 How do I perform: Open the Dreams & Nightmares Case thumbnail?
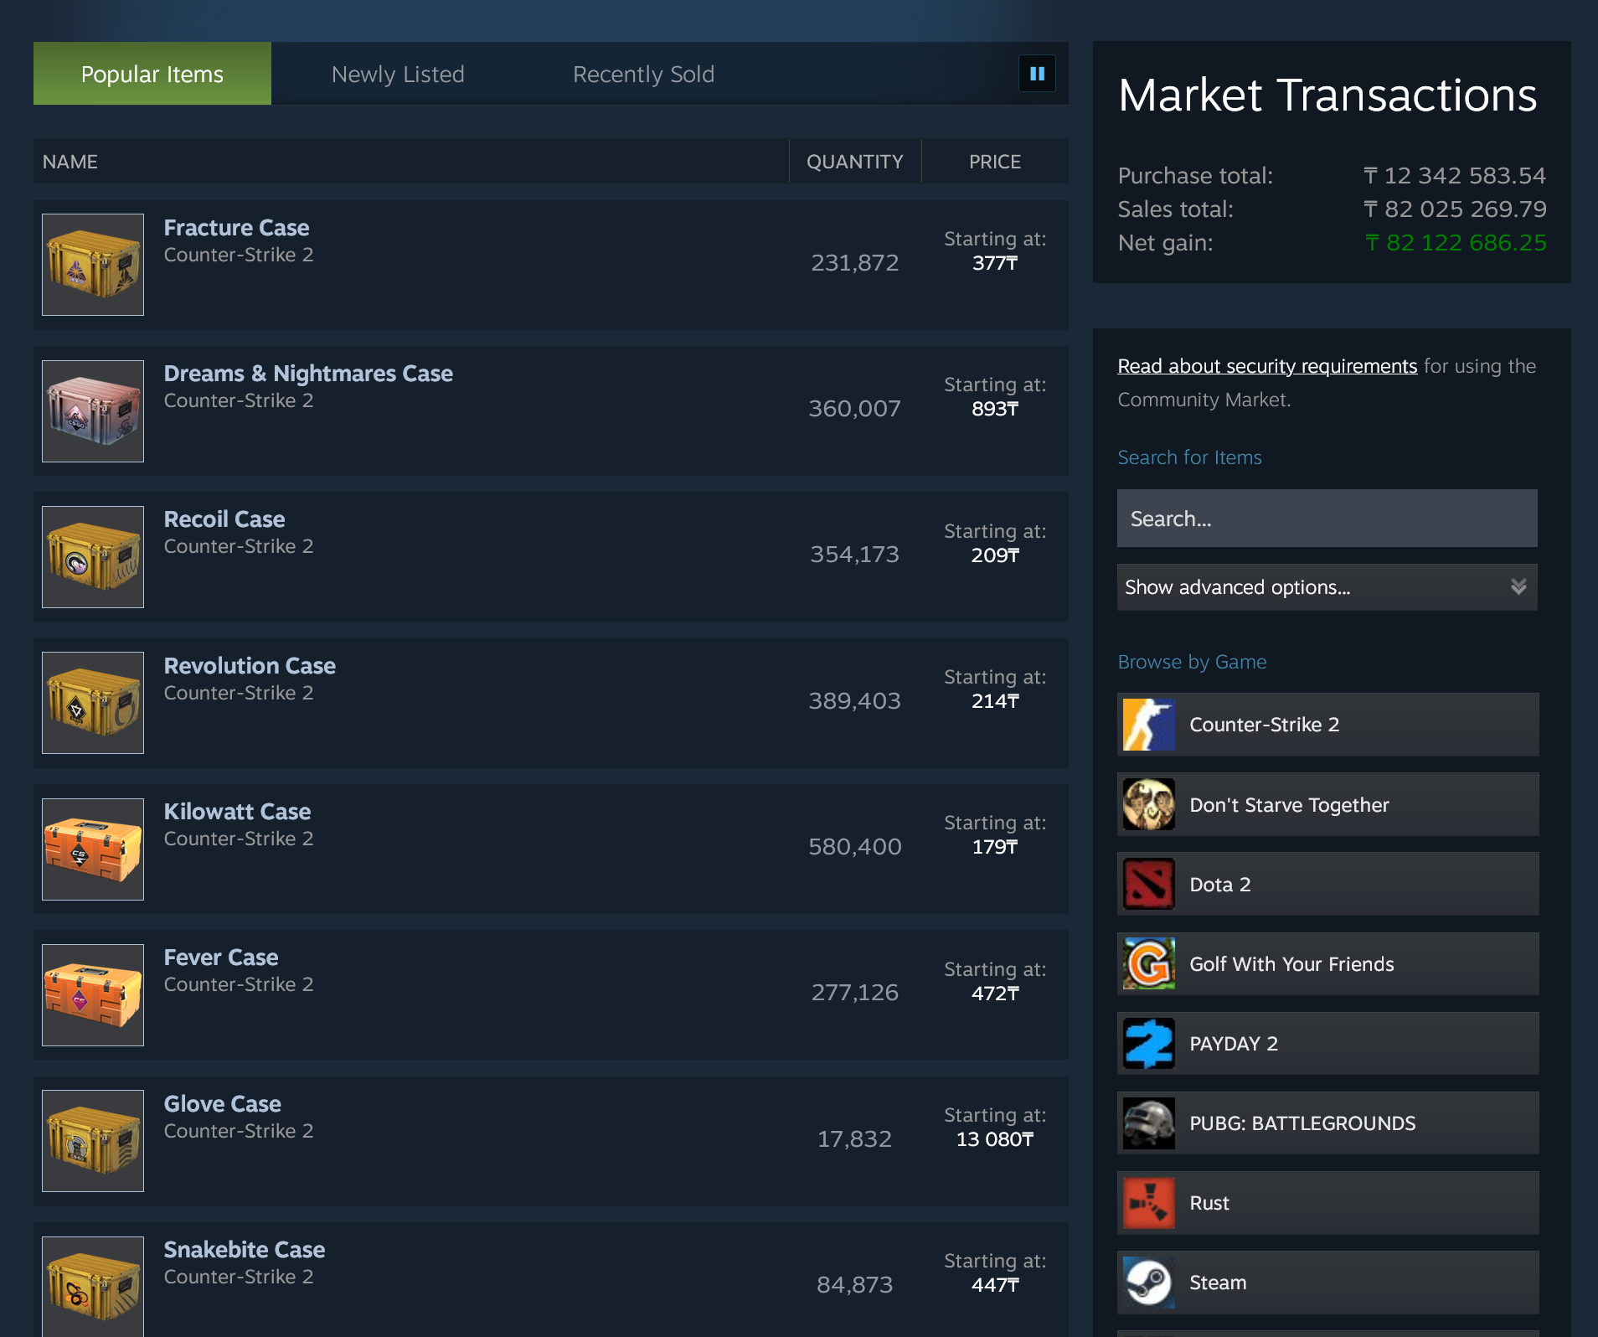pyautogui.click(x=93, y=411)
